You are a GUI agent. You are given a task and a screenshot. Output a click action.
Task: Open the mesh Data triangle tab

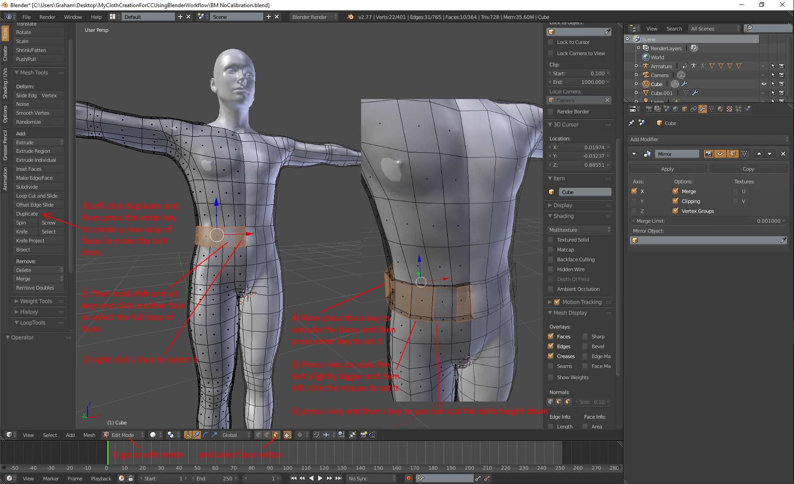pyautogui.click(x=711, y=109)
